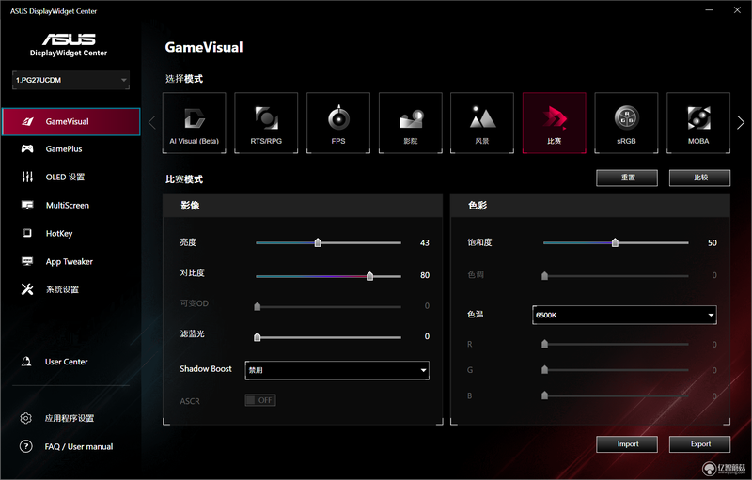Select the 比赛 racing mode tile
The width and height of the screenshot is (752, 480).
555,123
